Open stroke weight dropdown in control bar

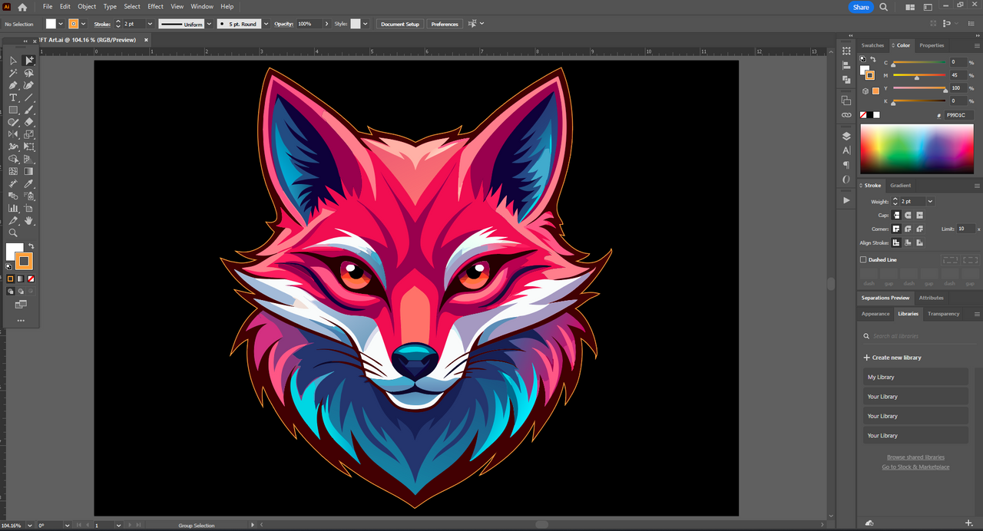(148, 24)
